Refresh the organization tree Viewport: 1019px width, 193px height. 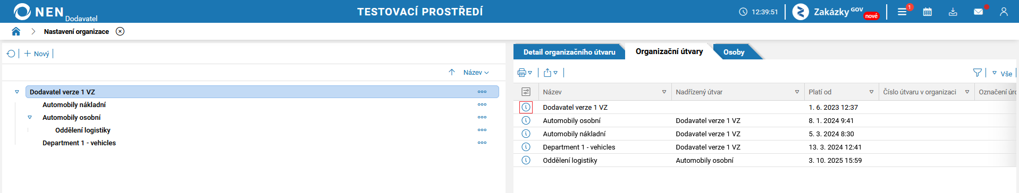11,54
